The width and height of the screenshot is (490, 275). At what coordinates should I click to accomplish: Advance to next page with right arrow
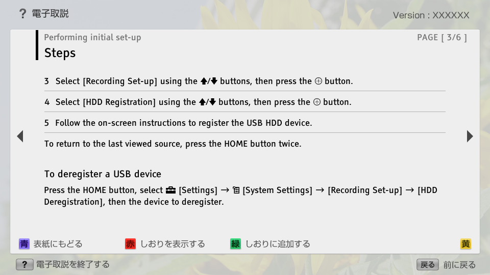click(x=470, y=136)
